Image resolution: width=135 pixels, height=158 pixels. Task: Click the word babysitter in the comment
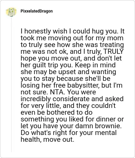click(83, 85)
